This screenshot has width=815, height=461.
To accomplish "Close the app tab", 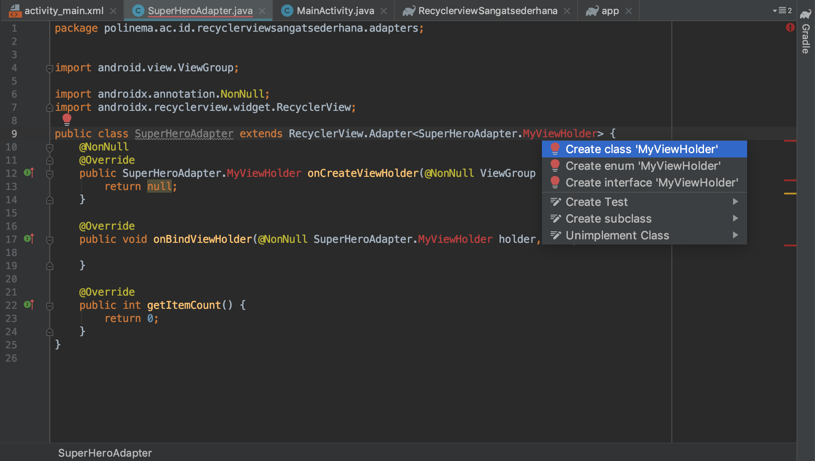I will [x=629, y=11].
